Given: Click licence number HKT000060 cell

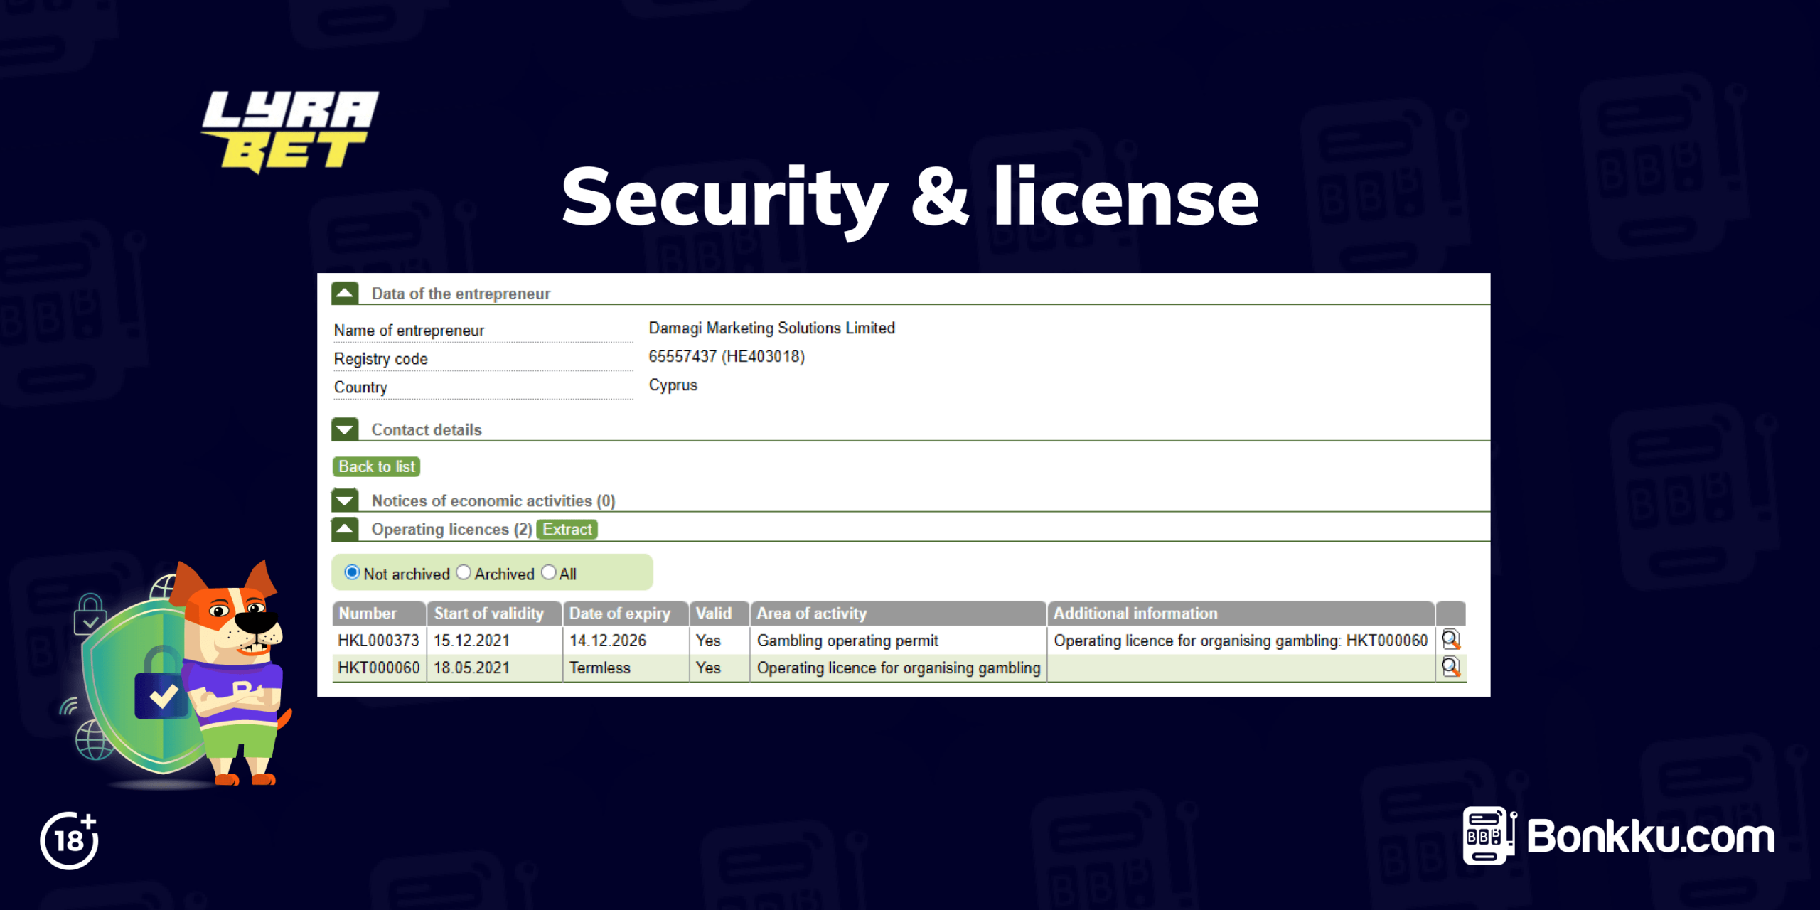Looking at the screenshot, I should tap(379, 668).
